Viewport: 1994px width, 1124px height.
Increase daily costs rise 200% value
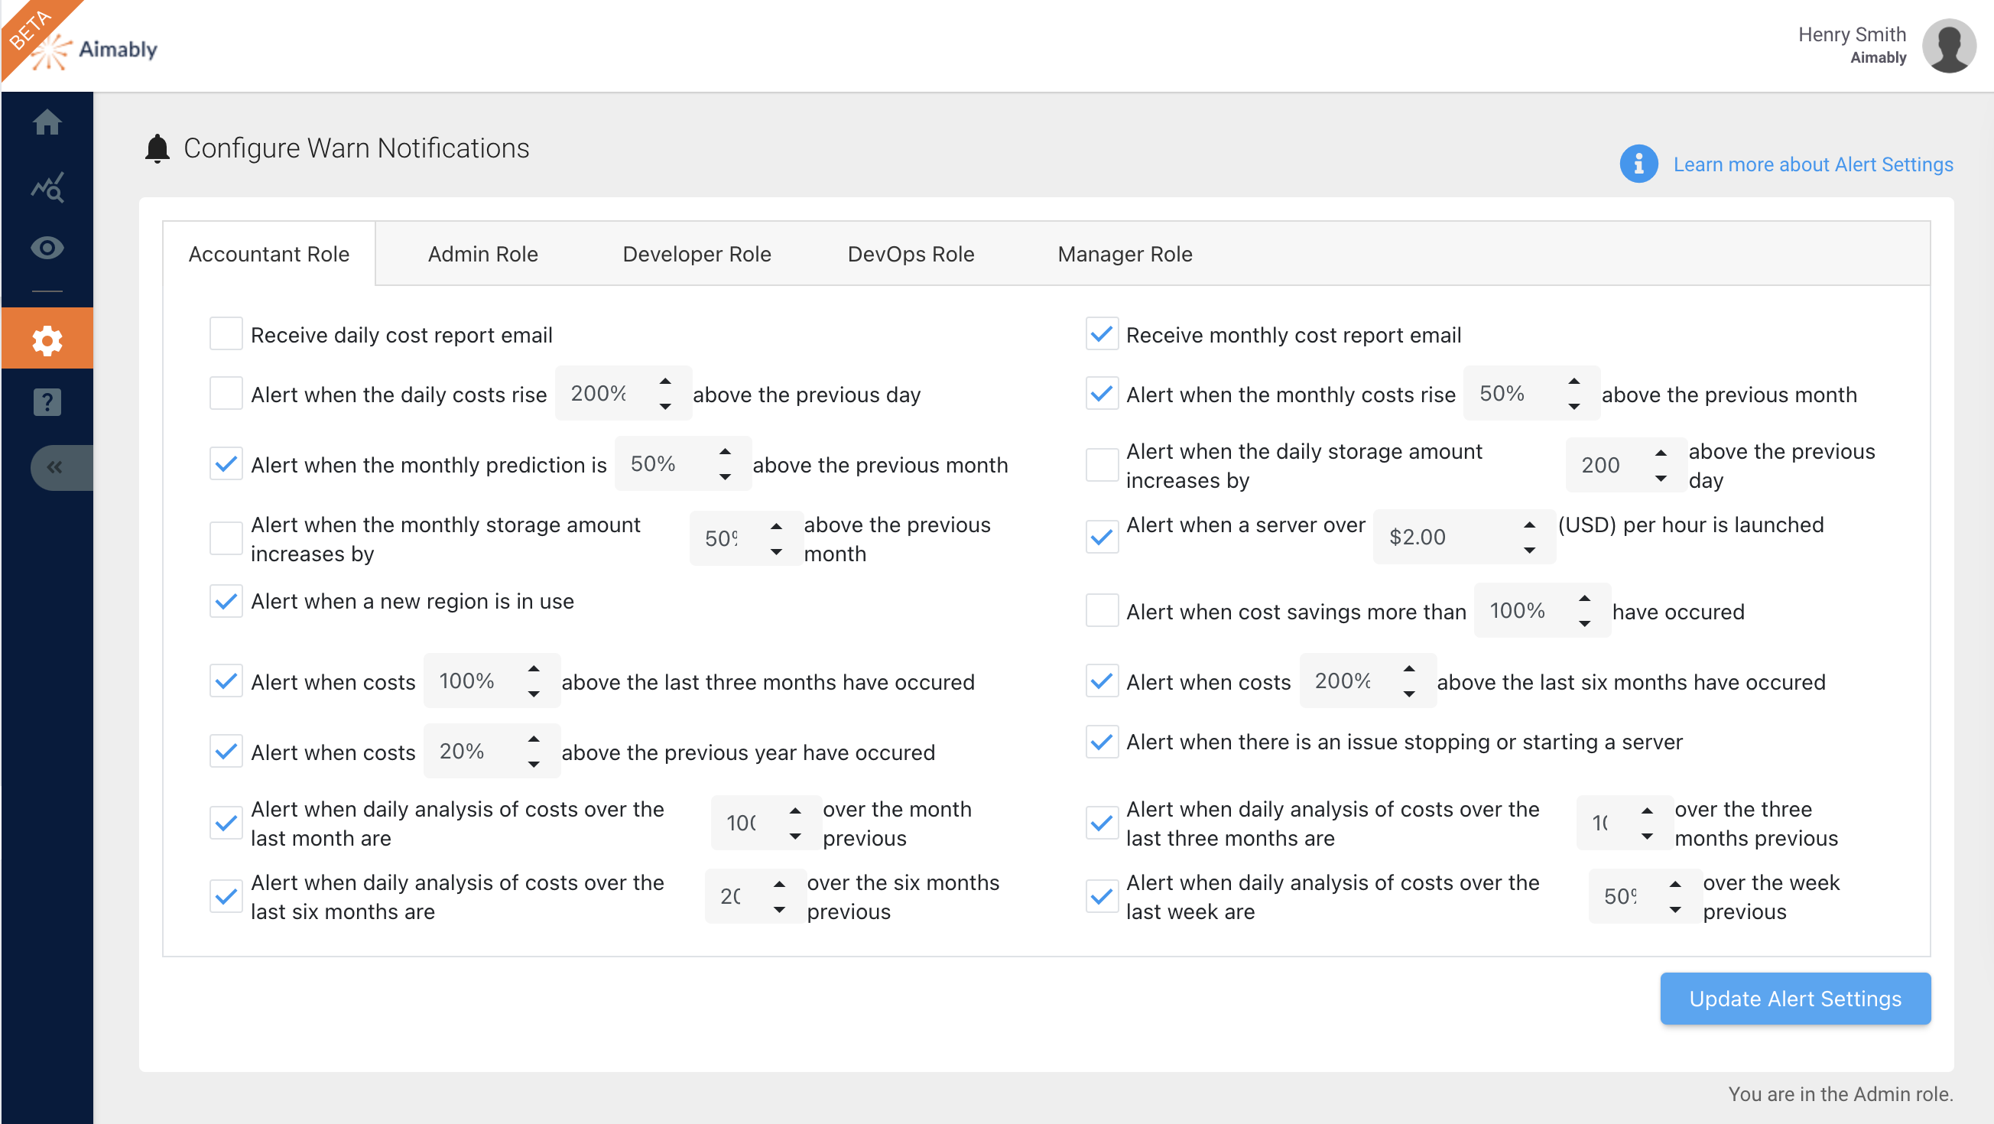tap(665, 382)
